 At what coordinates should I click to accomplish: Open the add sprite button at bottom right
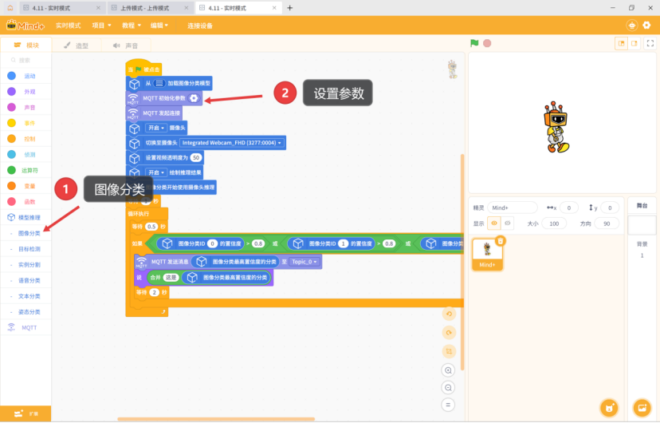(x=609, y=408)
